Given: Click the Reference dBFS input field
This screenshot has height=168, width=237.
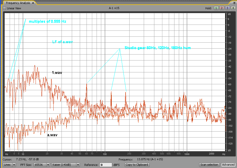Looking at the screenshot, I should (x=106, y=165).
